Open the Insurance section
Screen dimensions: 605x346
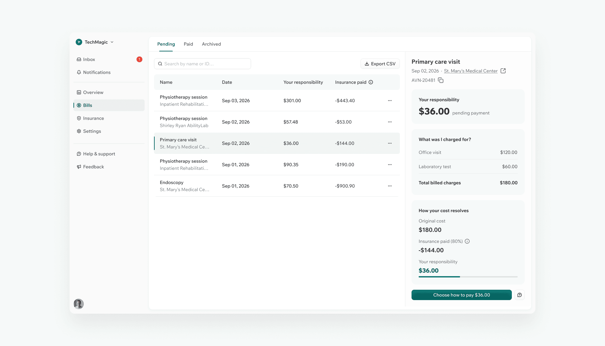coord(109,118)
